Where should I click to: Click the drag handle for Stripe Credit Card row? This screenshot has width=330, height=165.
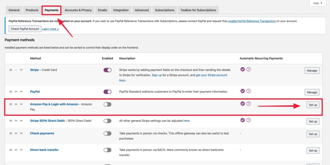tap(11, 70)
